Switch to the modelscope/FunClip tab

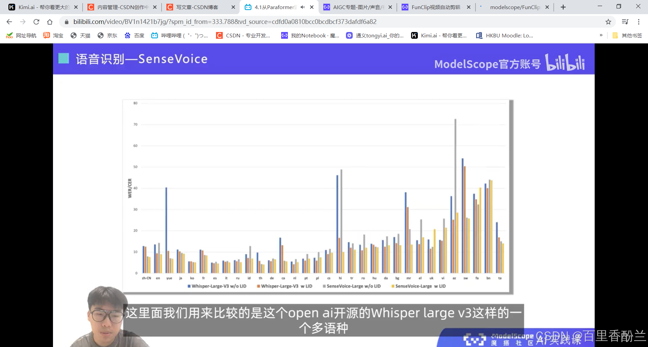514,7
